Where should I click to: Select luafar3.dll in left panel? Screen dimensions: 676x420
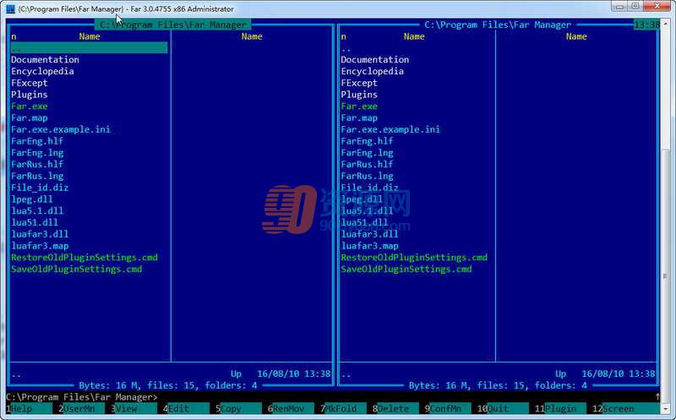click(40, 234)
